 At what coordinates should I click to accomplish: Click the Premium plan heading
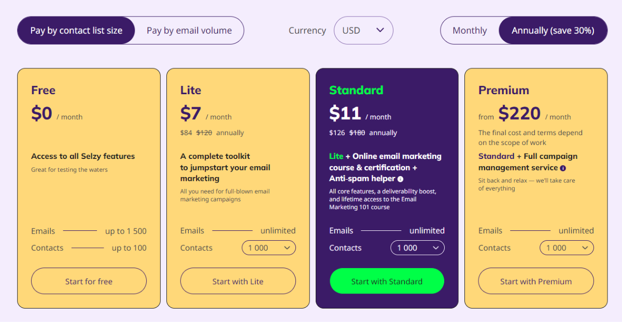coord(504,90)
